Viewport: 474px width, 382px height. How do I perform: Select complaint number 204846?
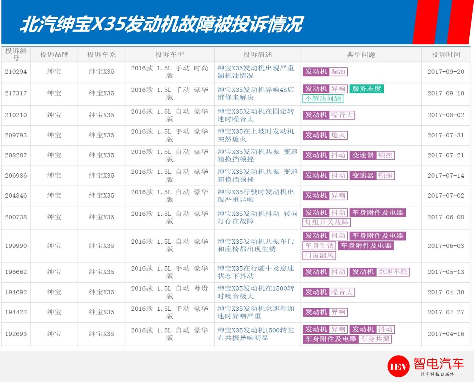[x=16, y=195]
